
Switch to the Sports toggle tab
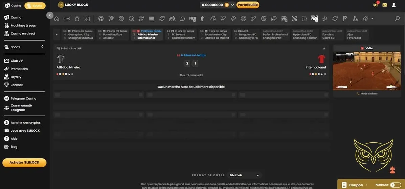tap(35, 6)
